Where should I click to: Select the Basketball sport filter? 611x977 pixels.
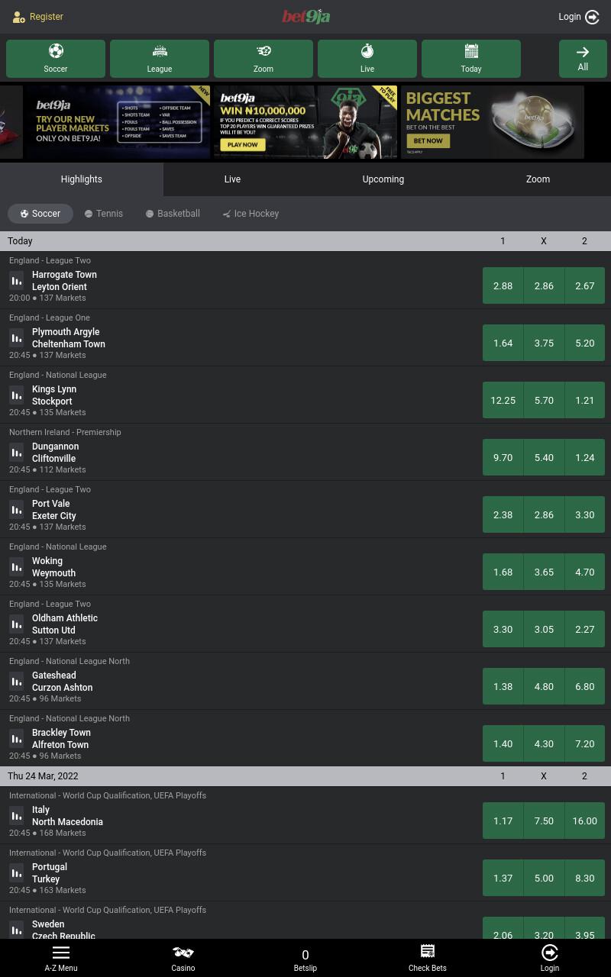pos(173,214)
